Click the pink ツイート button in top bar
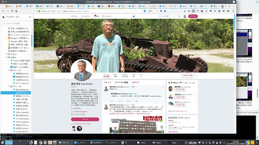The width and height of the screenshot is (259, 145). tap(193, 16)
